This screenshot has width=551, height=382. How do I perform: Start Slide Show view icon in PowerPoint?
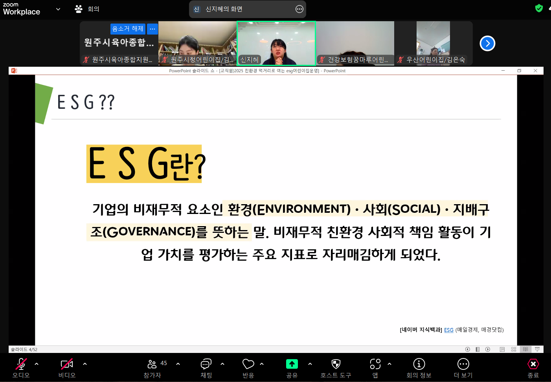coord(537,349)
